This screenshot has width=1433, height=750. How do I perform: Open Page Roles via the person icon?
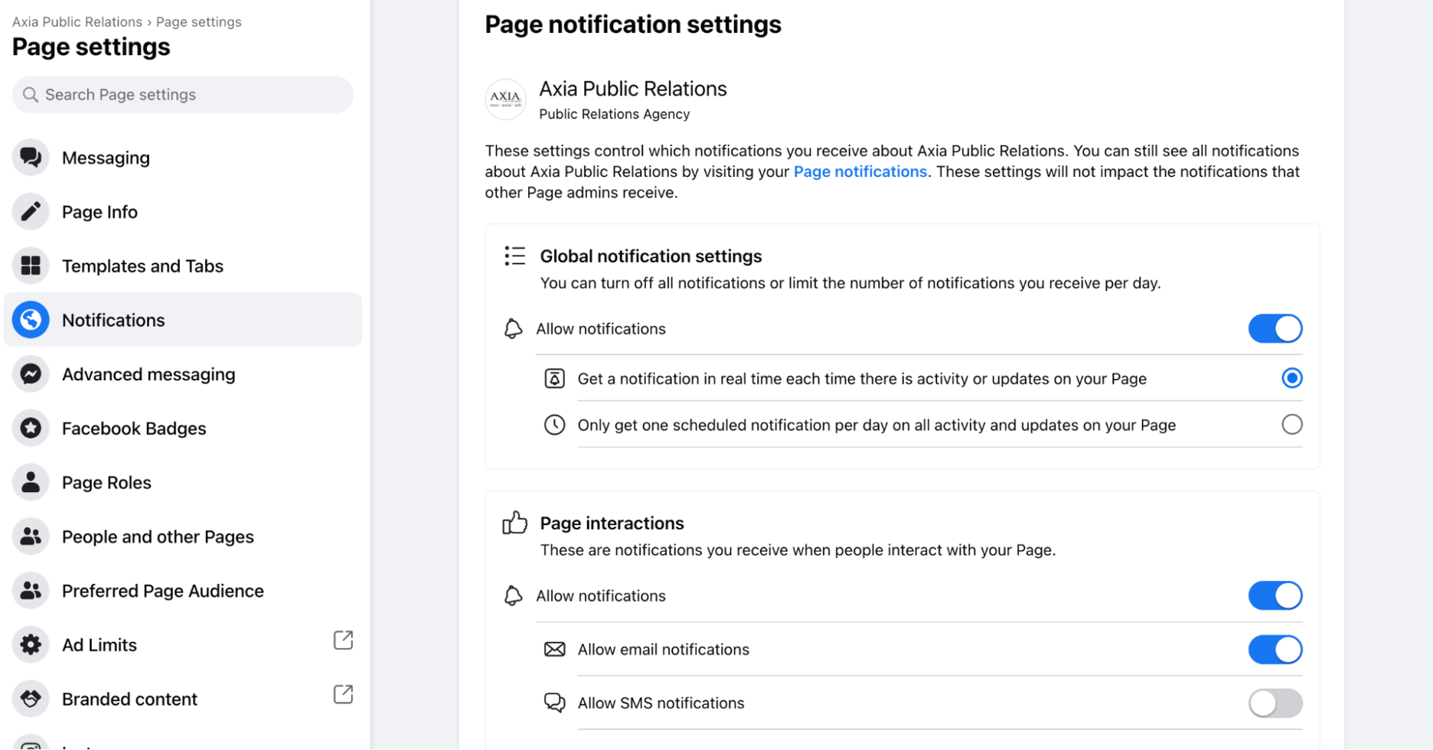click(x=31, y=482)
